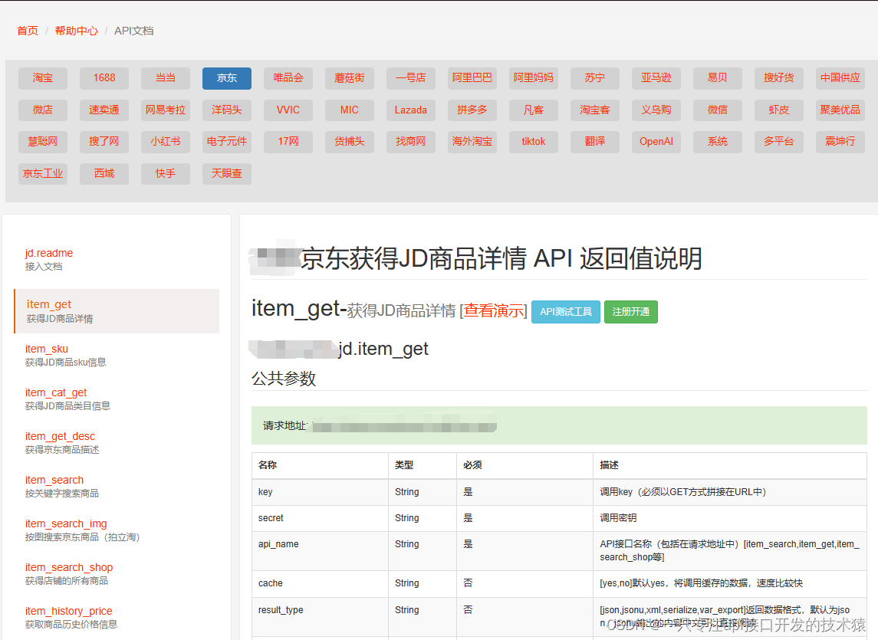
Task: Open the 中国供应 platform button
Action: (840, 78)
